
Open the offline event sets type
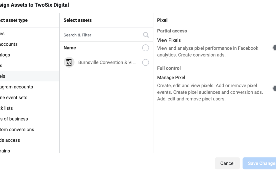point(30,97)
